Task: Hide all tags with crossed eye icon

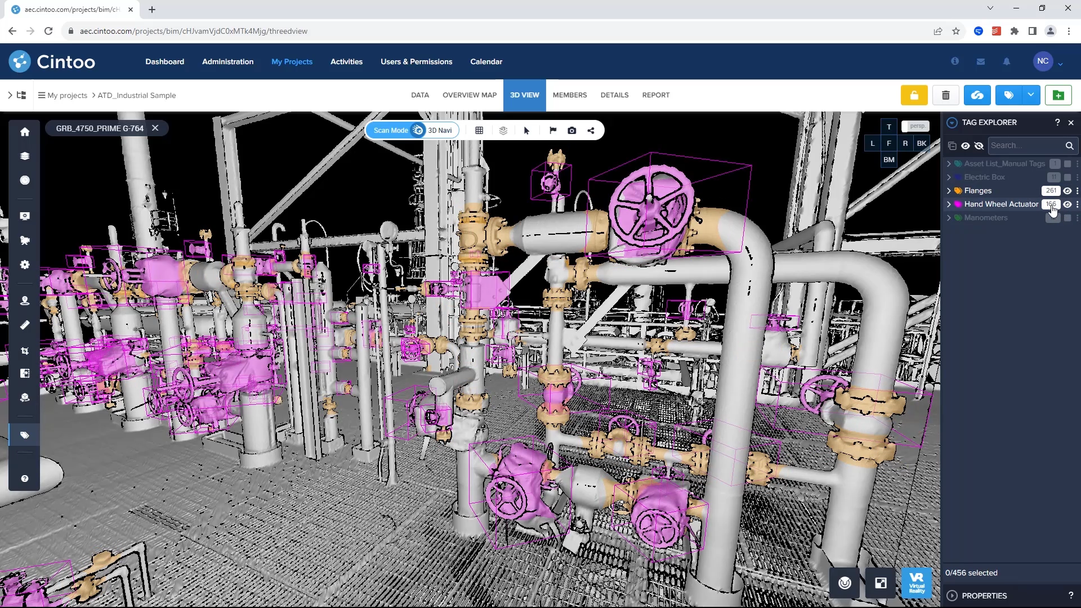Action: click(979, 146)
